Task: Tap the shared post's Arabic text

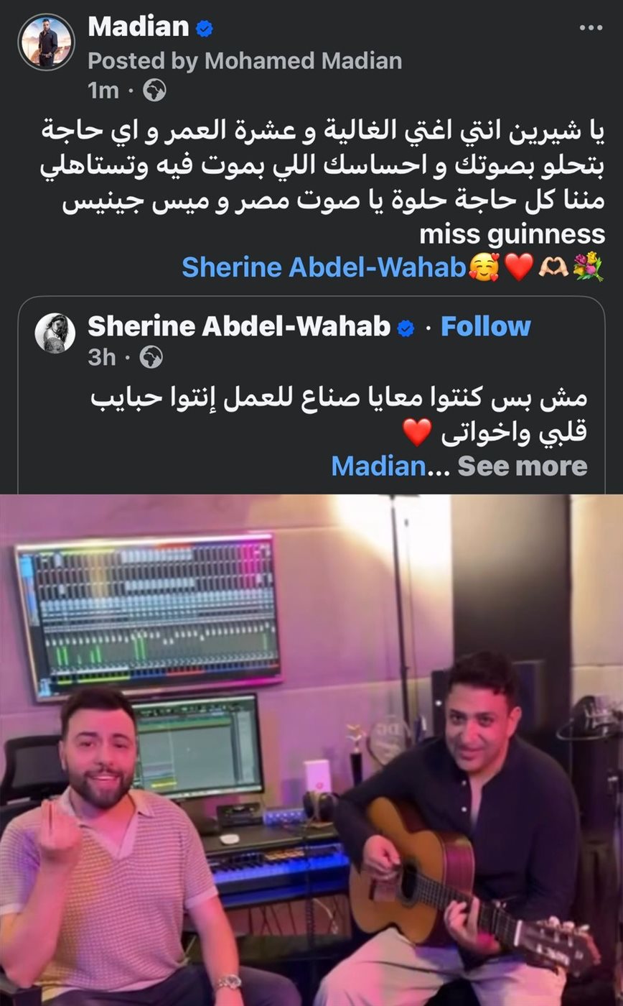Action: click(x=339, y=415)
